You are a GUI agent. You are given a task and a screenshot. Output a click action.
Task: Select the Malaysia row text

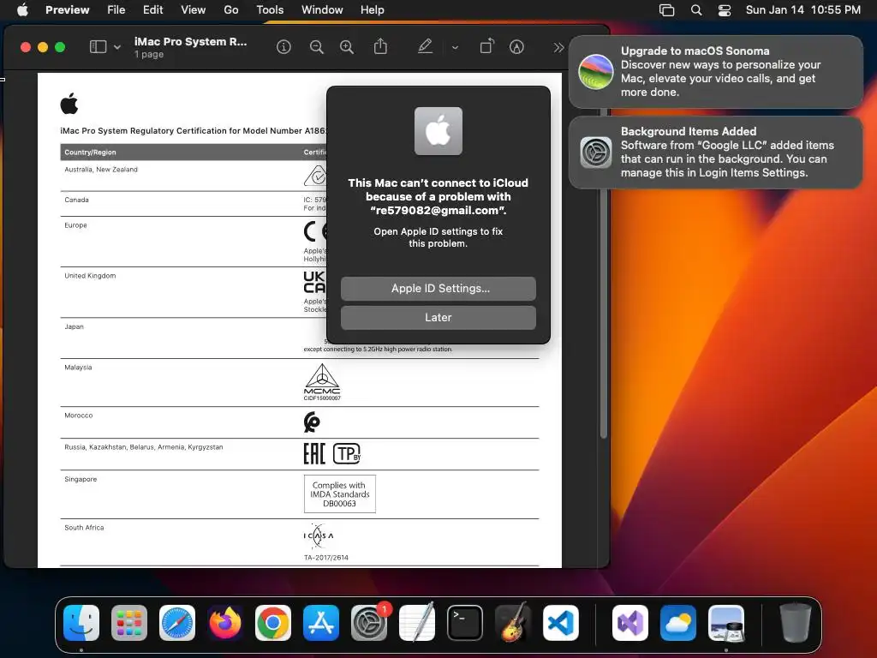pos(78,368)
